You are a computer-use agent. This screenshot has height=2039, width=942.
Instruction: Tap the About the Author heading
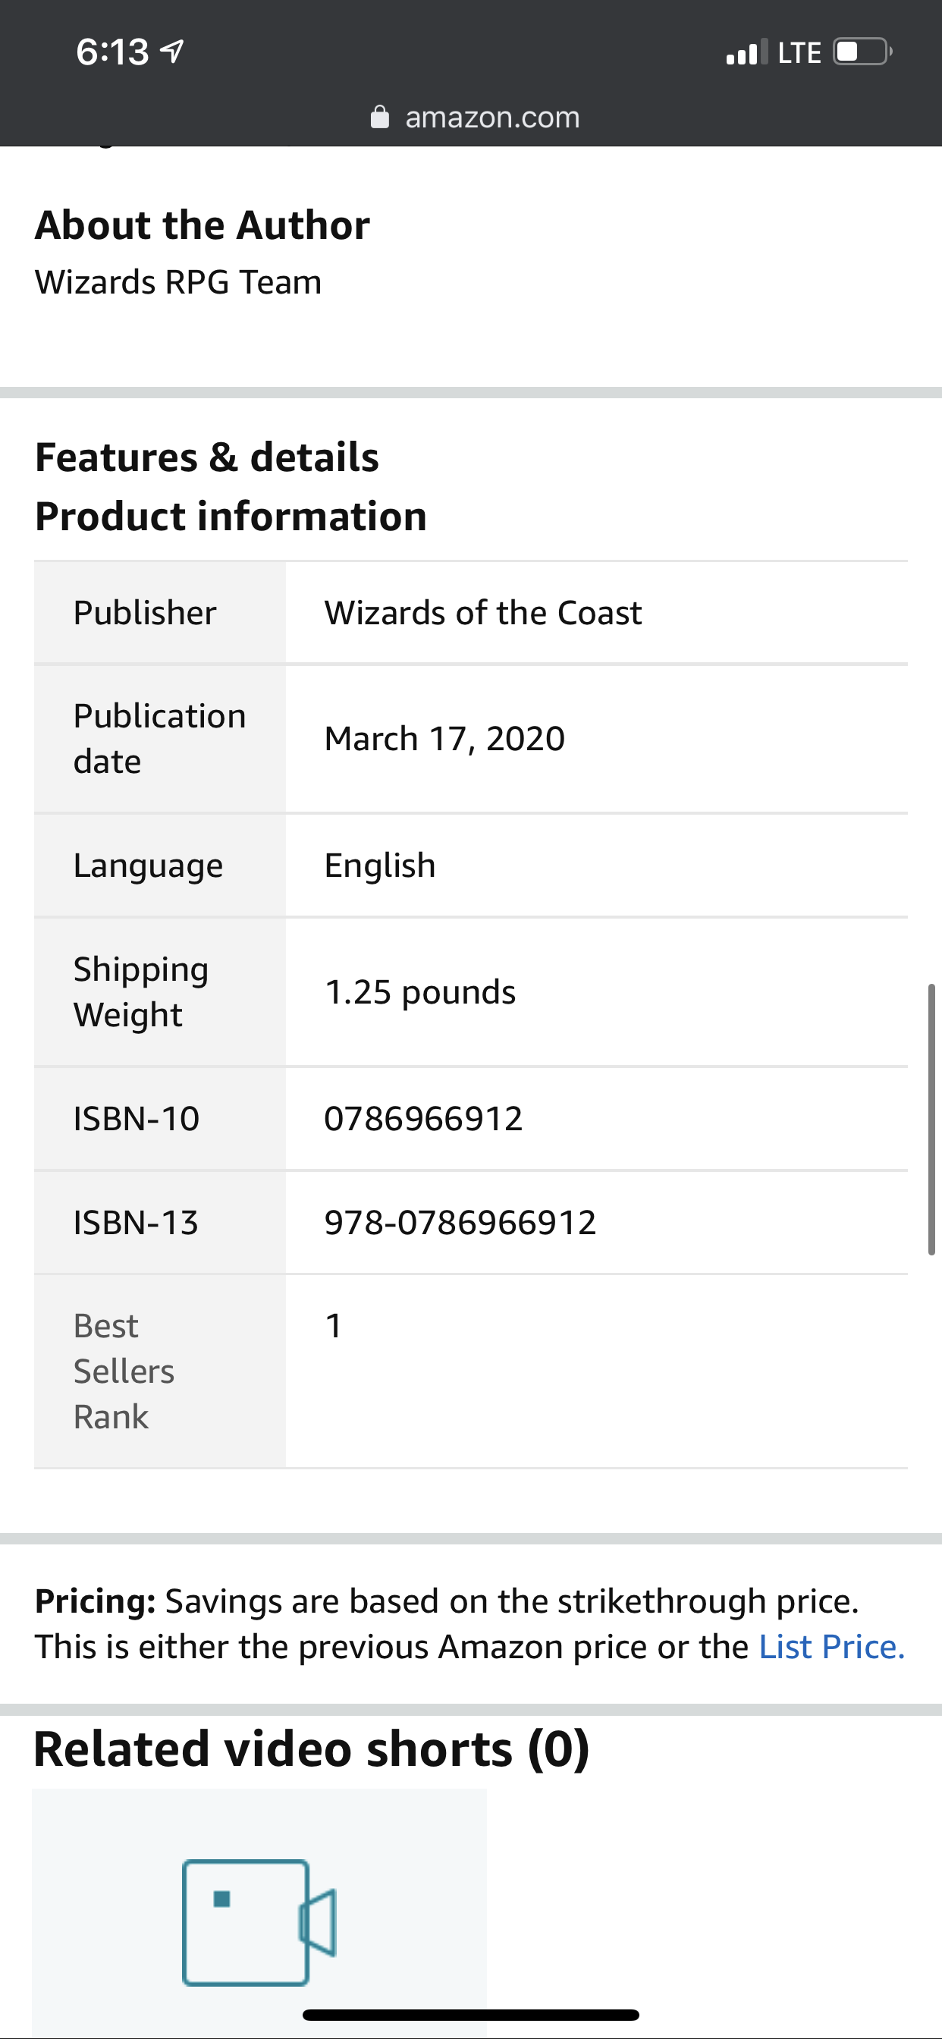coord(203,225)
